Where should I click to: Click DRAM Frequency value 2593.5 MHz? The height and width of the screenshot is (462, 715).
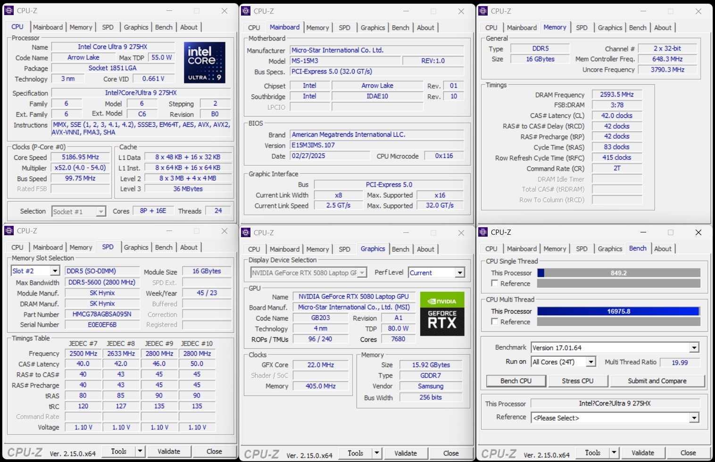(x=617, y=94)
